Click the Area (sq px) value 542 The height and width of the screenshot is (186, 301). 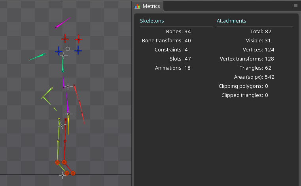270,77
